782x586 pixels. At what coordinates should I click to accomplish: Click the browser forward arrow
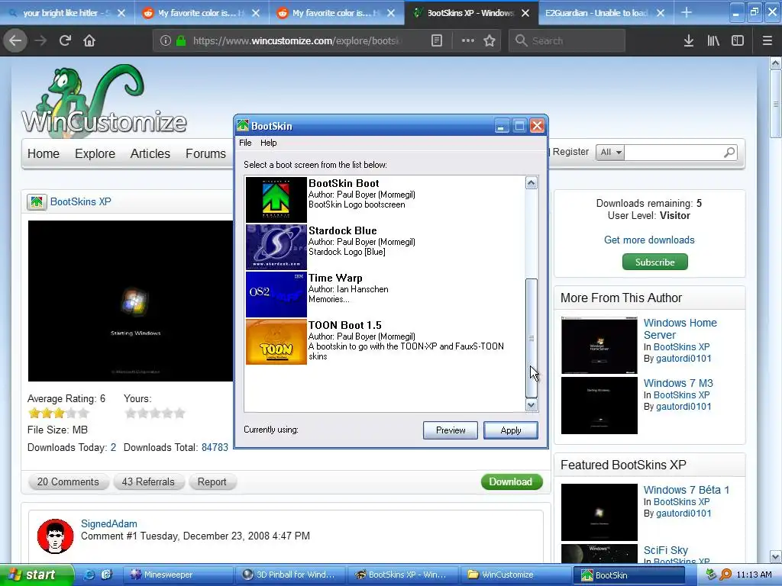pos(40,40)
